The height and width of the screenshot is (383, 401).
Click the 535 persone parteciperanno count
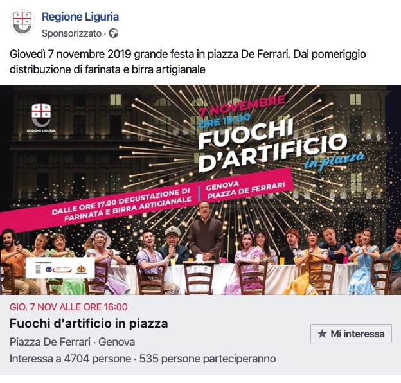[x=208, y=359]
